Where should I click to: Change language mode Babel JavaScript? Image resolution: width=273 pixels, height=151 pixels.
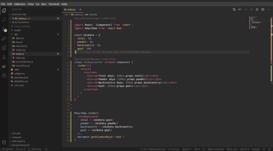pyautogui.click(x=215, y=149)
